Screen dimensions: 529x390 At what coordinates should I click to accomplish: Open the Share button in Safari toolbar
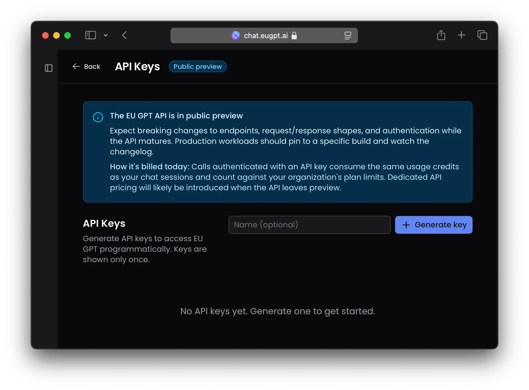[441, 35]
